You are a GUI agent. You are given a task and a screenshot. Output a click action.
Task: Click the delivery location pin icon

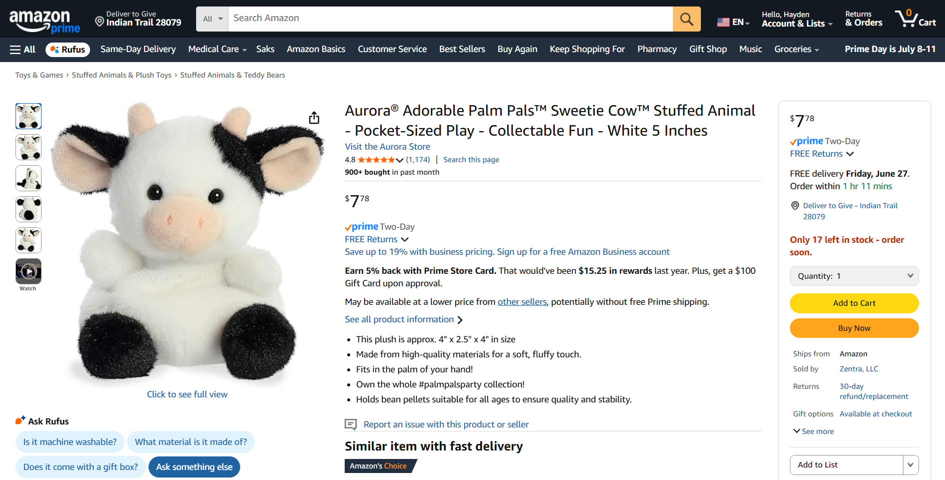coord(100,22)
